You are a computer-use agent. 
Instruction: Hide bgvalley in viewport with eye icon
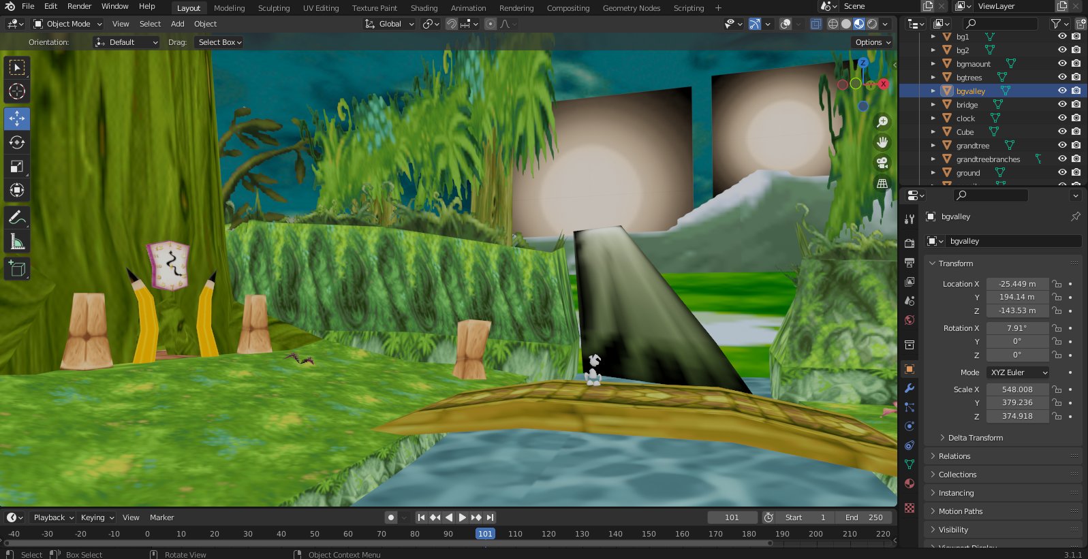tap(1062, 91)
